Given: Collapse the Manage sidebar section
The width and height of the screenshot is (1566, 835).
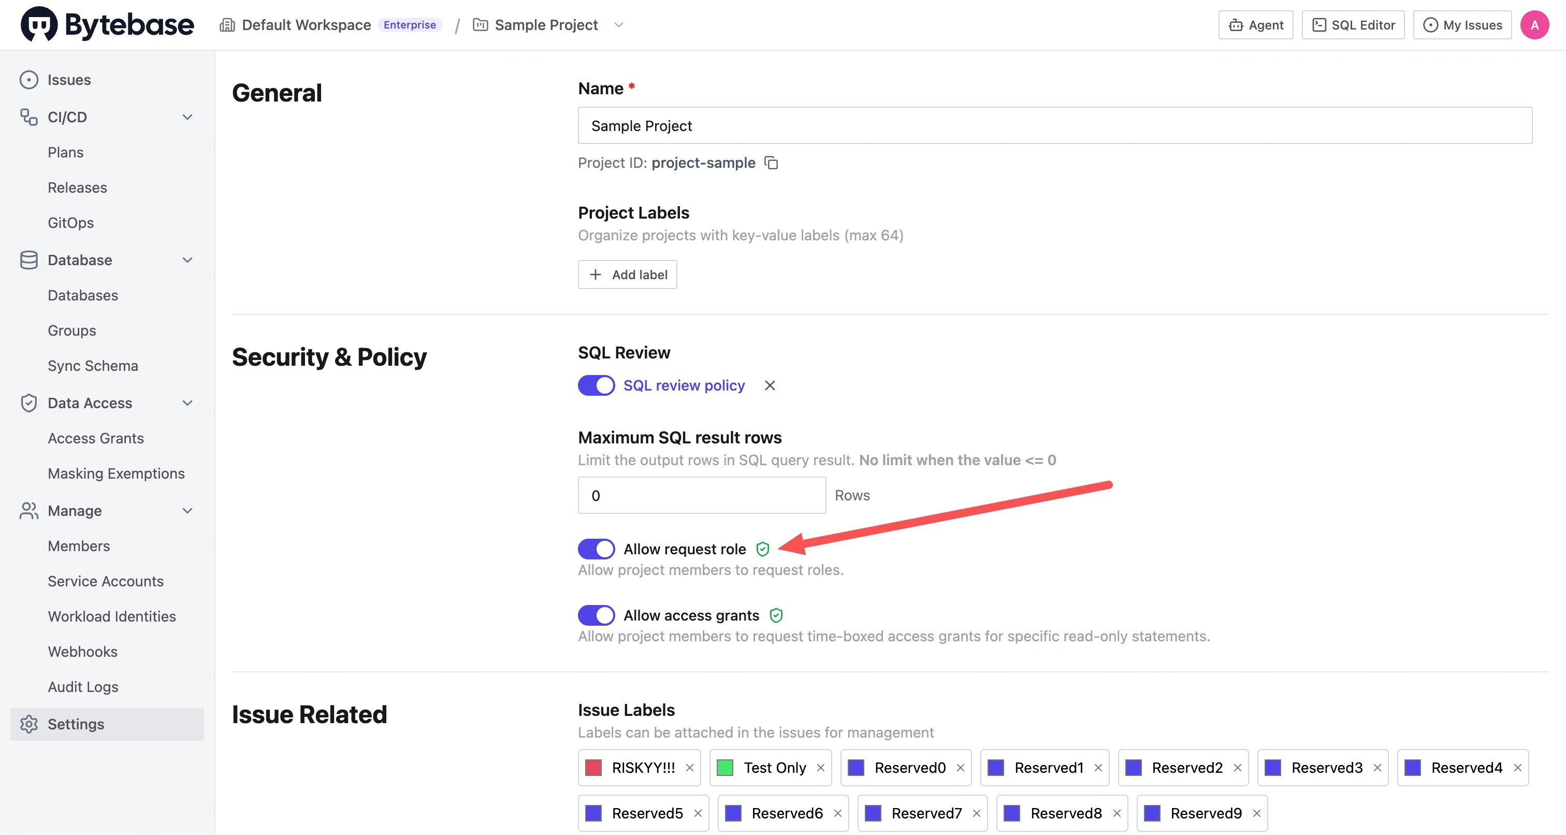Looking at the screenshot, I should pyautogui.click(x=188, y=511).
